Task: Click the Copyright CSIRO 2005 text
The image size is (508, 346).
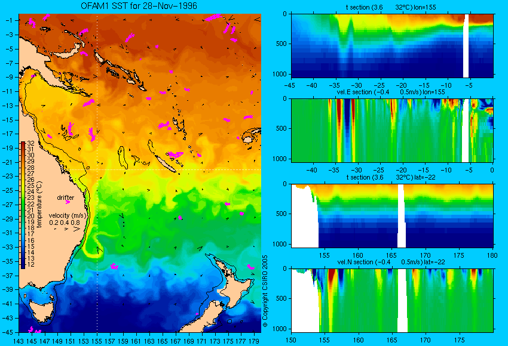Action: 265,291
